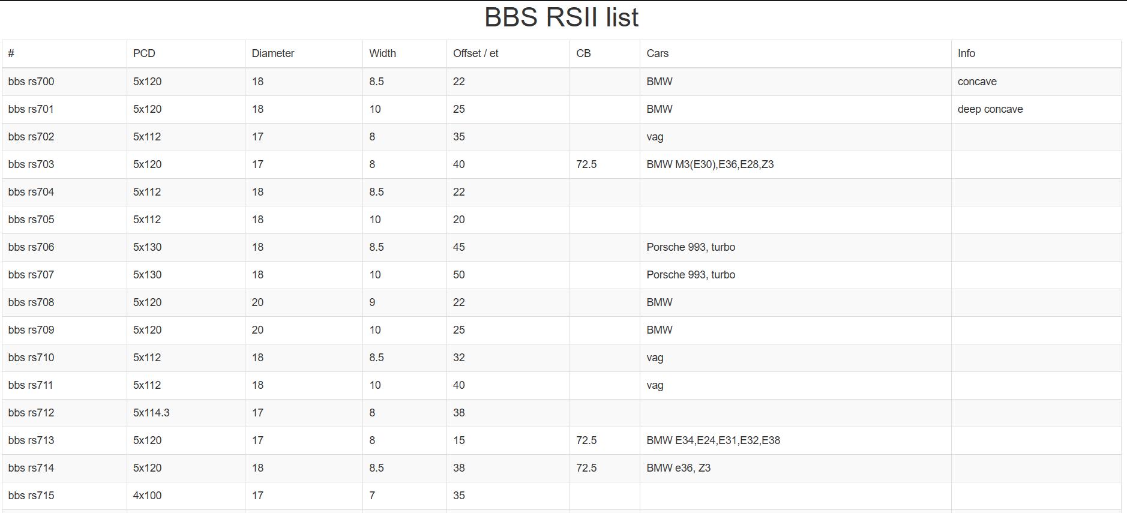Click 'Porsche 993, turbo' in rs707 row
The width and height of the screenshot is (1127, 513).
pos(795,275)
